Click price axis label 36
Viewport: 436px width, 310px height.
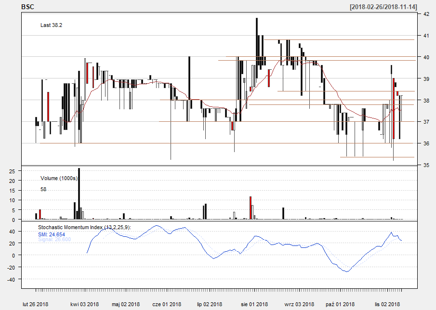click(426, 143)
